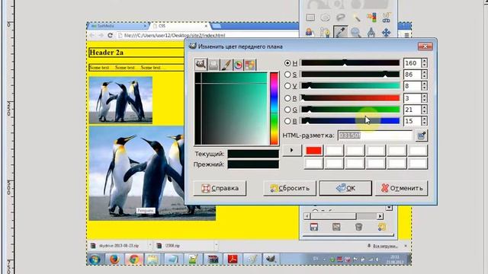Click the spinner arrows beside value 160

425,63
